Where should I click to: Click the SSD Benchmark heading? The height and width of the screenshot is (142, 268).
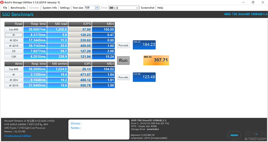pyautogui.click(x=18, y=14)
